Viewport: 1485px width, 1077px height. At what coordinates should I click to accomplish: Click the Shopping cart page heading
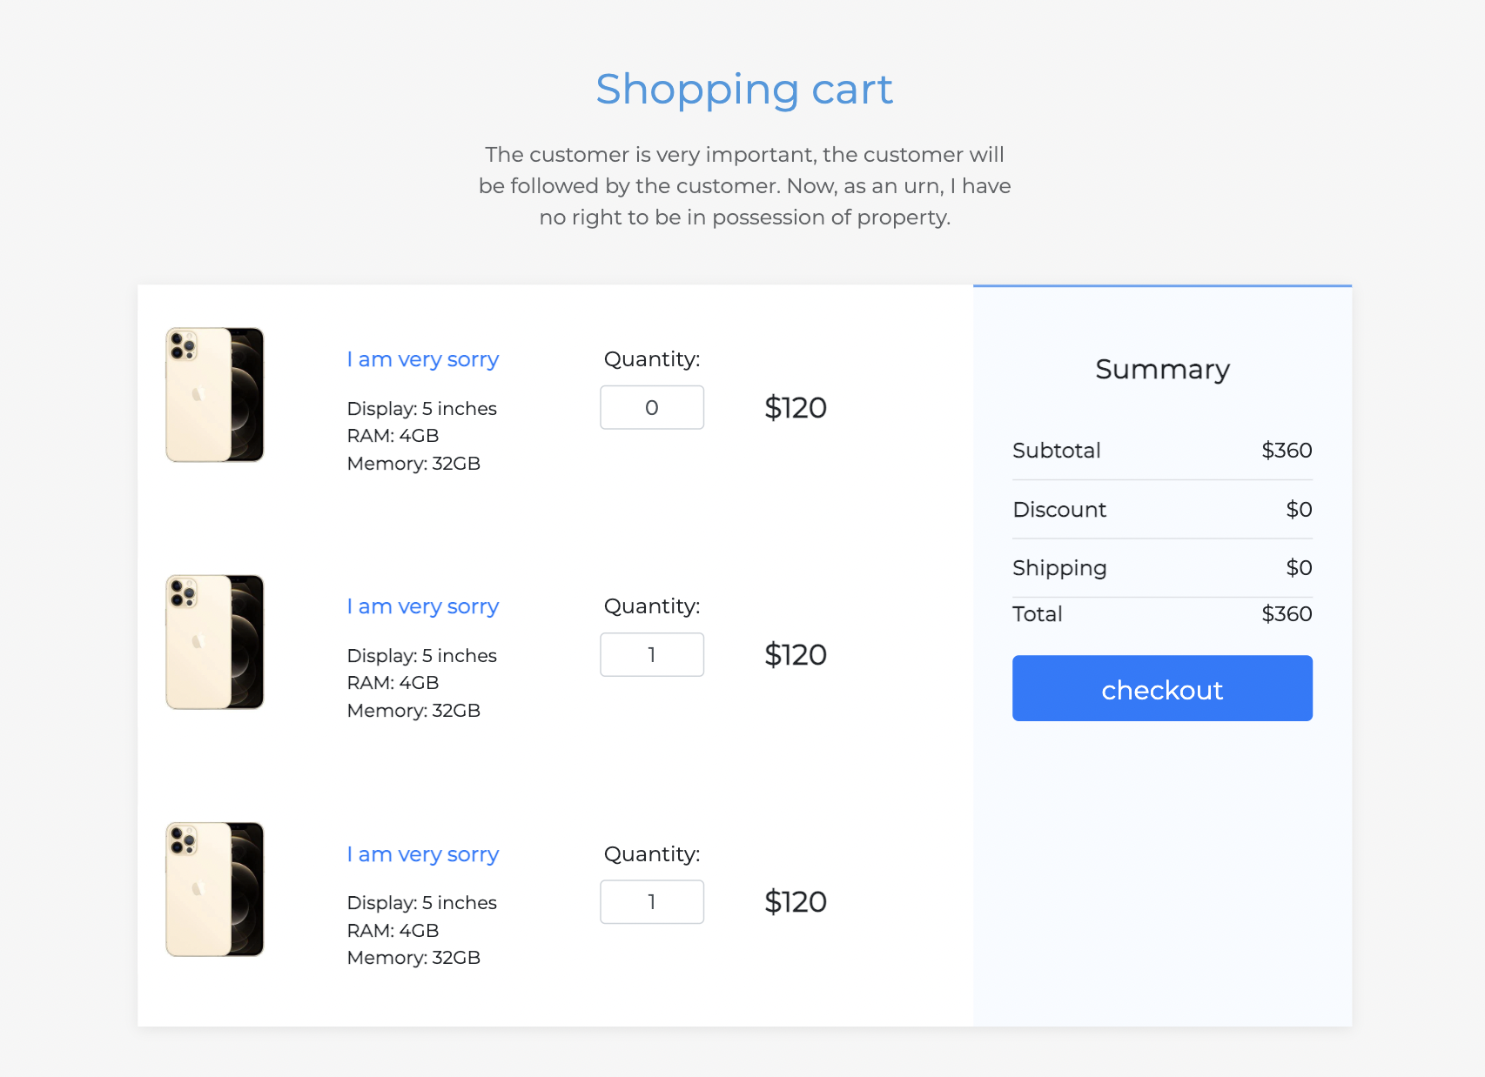(744, 90)
